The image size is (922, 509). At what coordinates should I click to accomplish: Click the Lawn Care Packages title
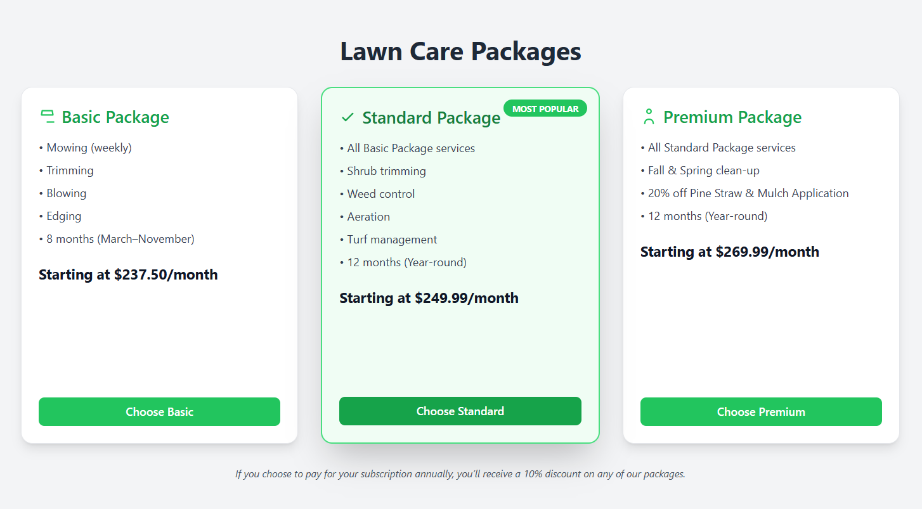[x=461, y=51]
